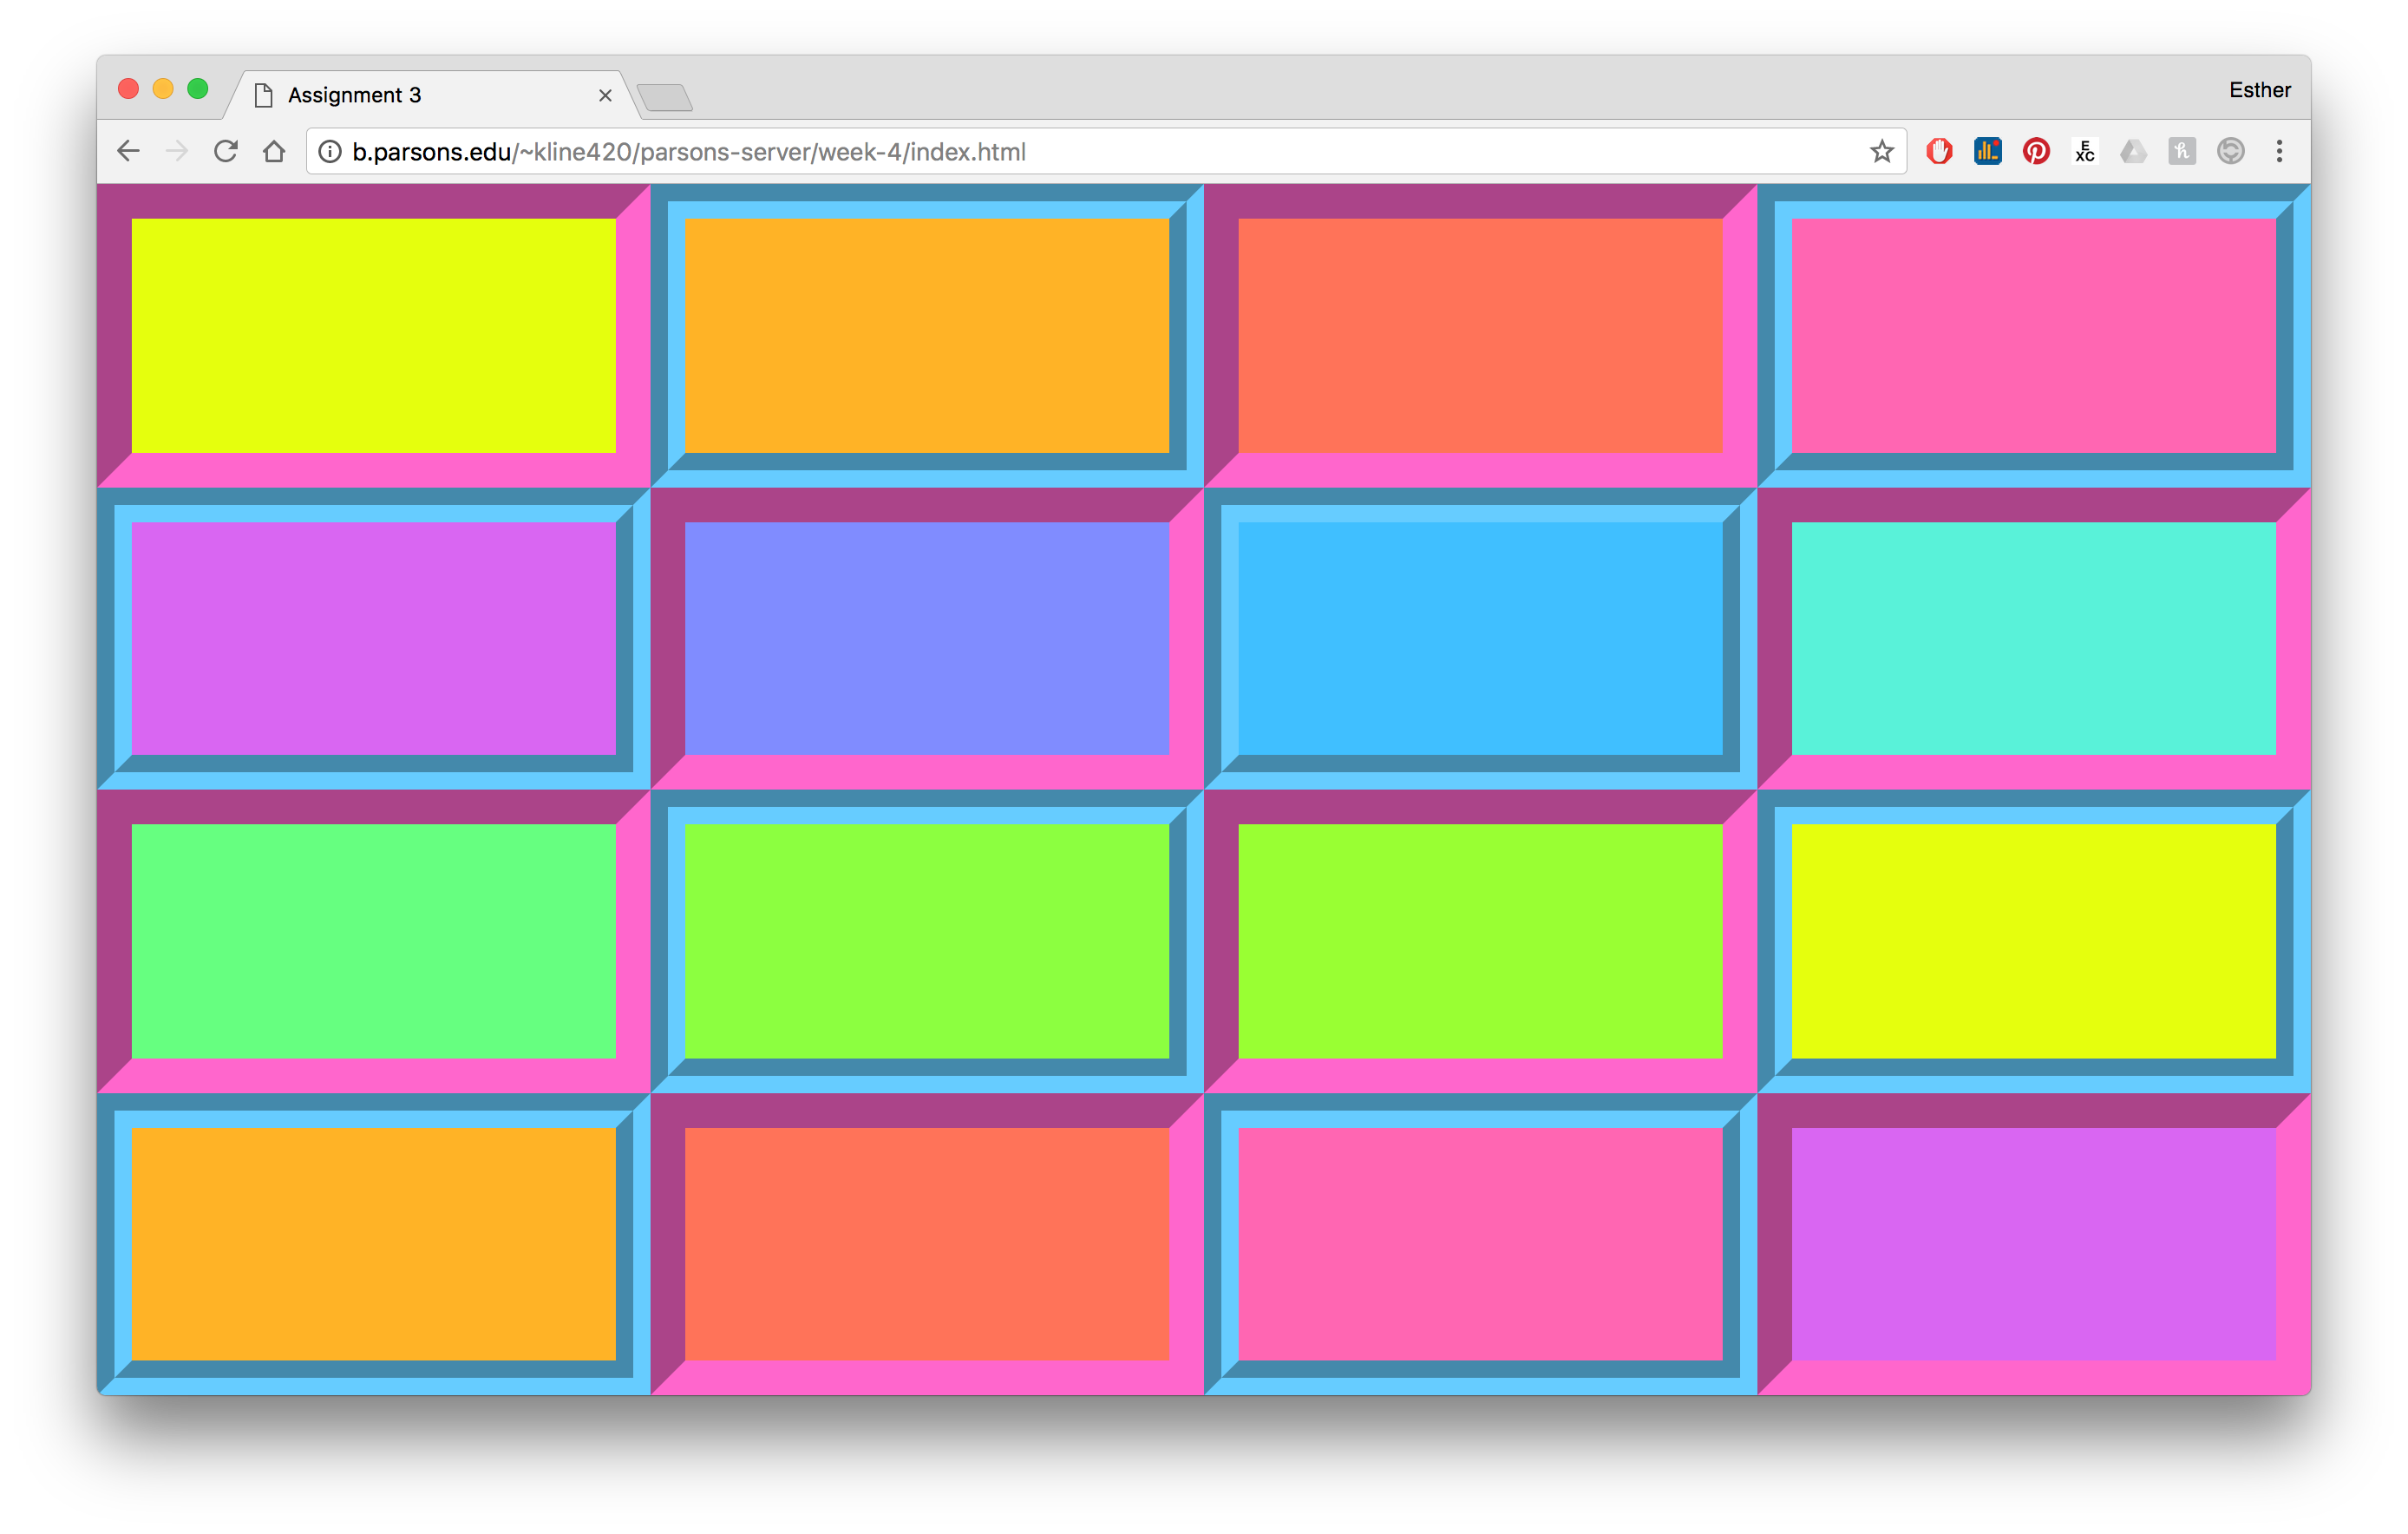View site information for b.parsons.edu
The height and width of the screenshot is (1534, 2408).
pyautogui.click(x=330, y=151)
